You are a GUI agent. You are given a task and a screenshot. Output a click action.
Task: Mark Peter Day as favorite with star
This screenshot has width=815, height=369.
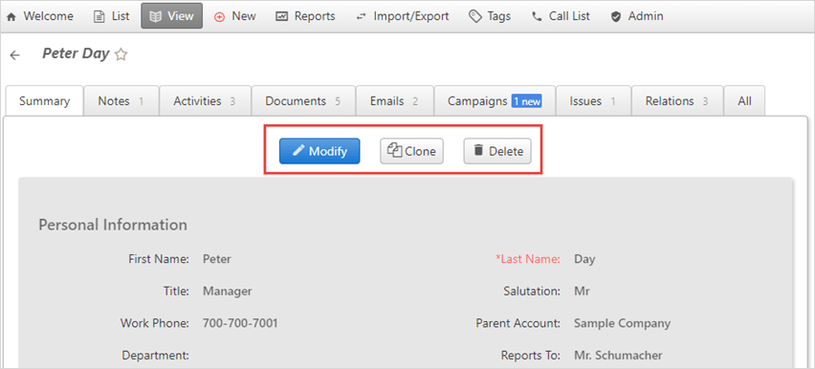pyautogui.click(x=121, y=54)
